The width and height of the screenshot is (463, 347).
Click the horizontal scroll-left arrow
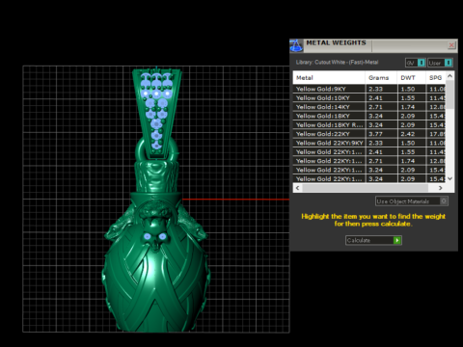click(297, 188)
